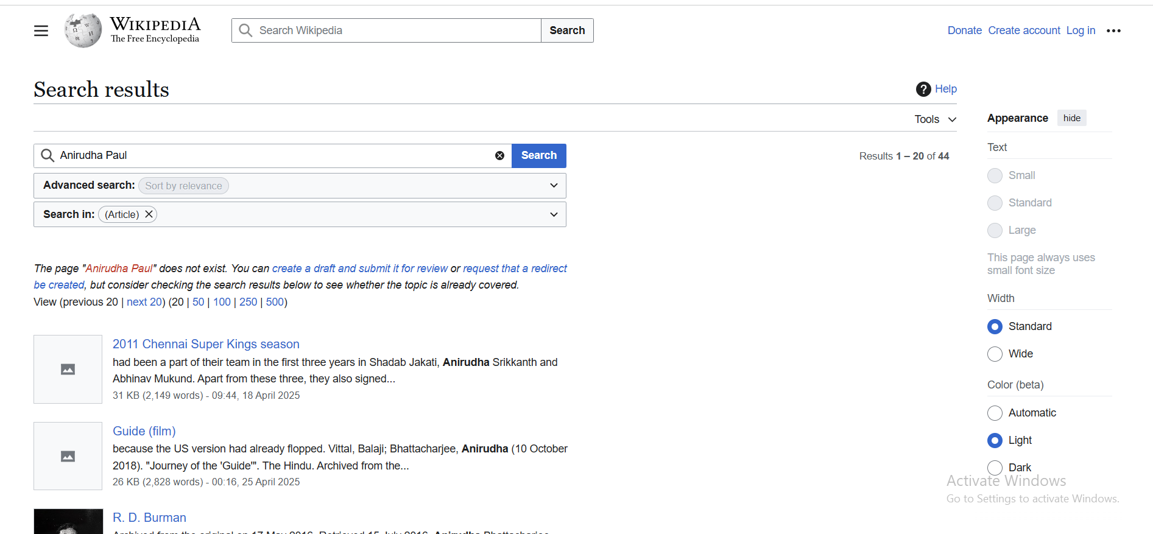Viewport: 1153px width, 534px height.
Task: Click the Guide (film) image placeholder
Action: (x=68, y=456)
